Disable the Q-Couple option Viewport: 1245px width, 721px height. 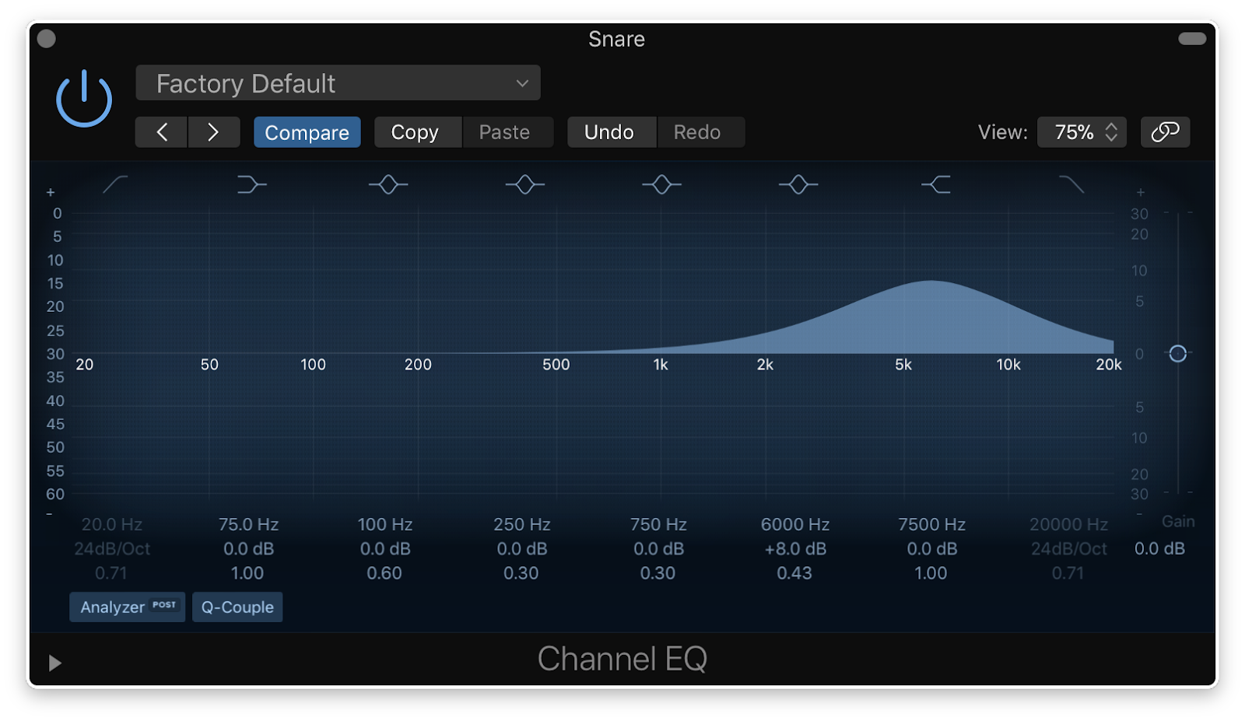(x=237, y=607)
